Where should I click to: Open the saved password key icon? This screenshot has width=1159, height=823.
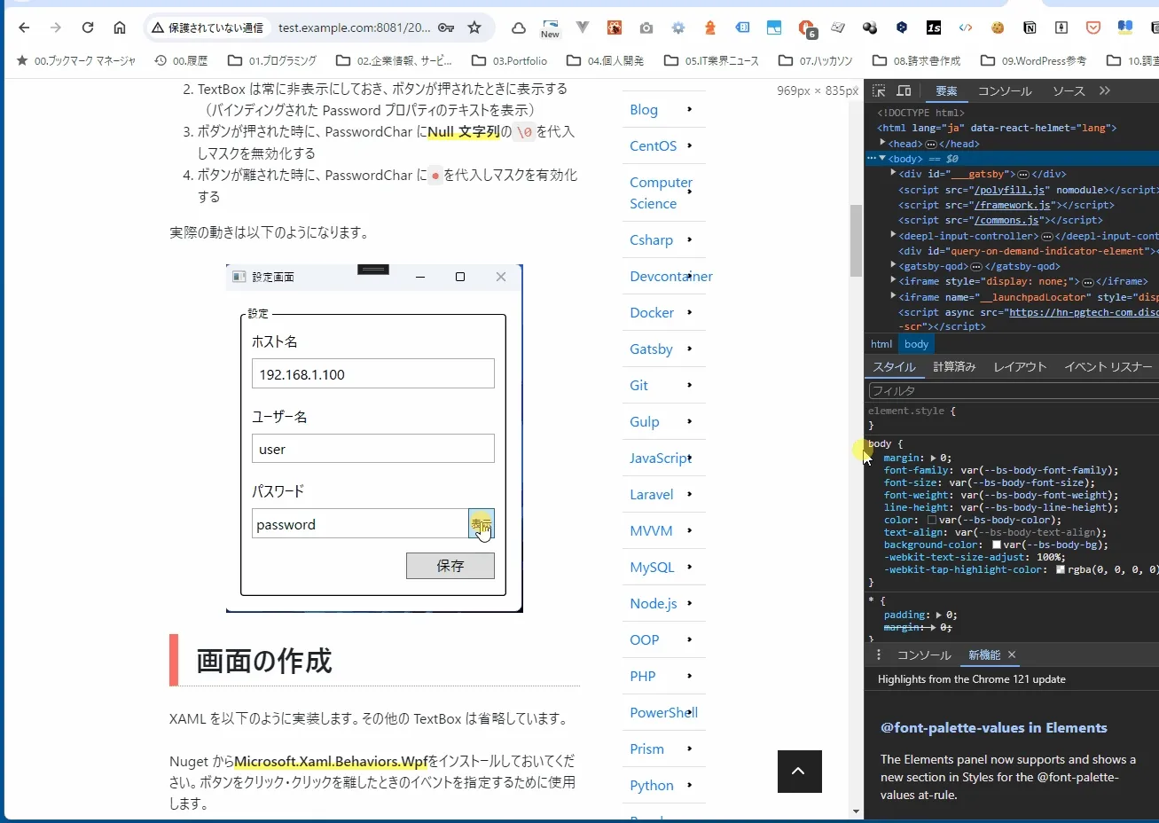(446, 27)
